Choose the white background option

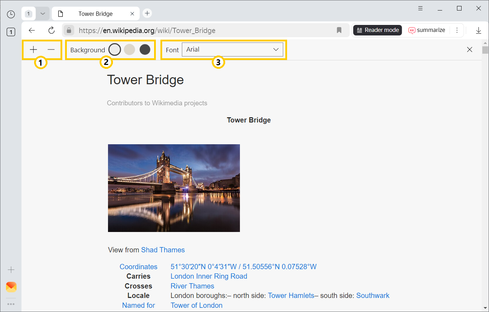114,49
